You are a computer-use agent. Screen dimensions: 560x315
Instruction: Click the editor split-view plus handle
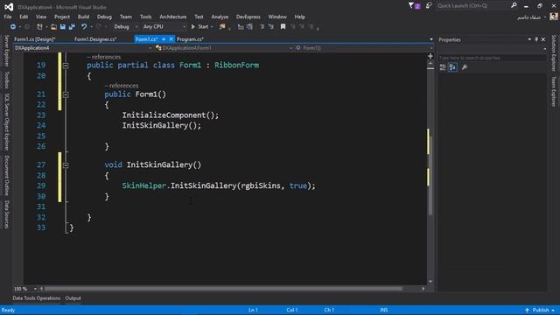coord(430,56)
